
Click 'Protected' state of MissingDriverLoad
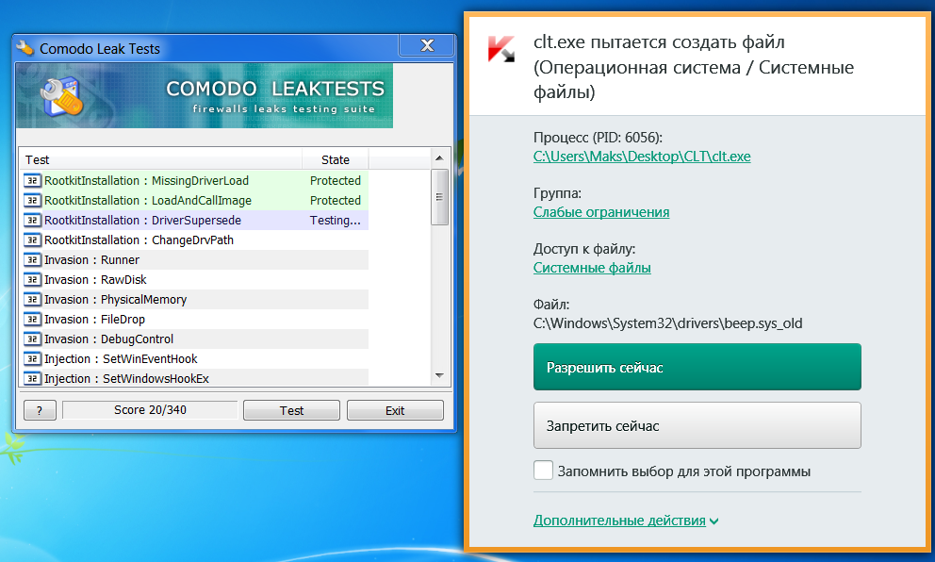coord(336,181)
